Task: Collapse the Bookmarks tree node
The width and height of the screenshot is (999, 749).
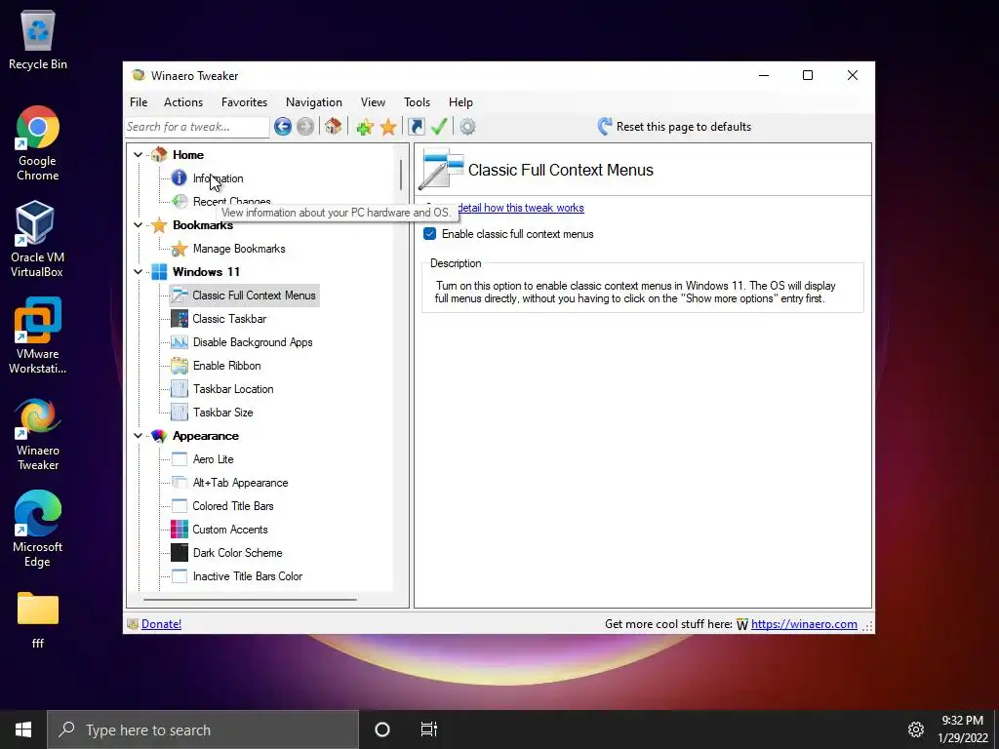Action: (138, 225)
